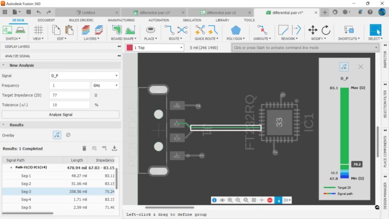Click the Unroute tool icon
Screen dimensions: 389x219
pos(262,30)
